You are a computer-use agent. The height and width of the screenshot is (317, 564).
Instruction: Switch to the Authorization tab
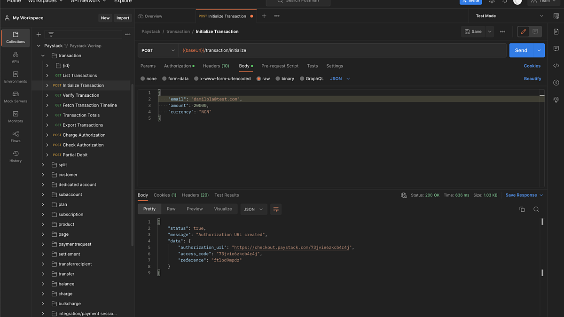point(179,66)
